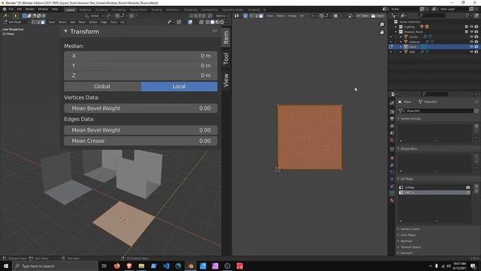Open the Edit menu
The width and height of the screenshot is (481, 271).
tap(20, 9)
